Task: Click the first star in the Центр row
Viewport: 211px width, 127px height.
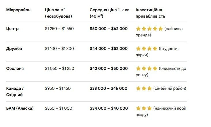Action: (138, 29)
